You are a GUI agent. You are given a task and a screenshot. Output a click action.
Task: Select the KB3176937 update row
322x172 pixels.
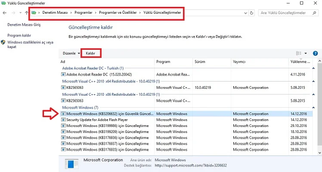coord(186,144)
